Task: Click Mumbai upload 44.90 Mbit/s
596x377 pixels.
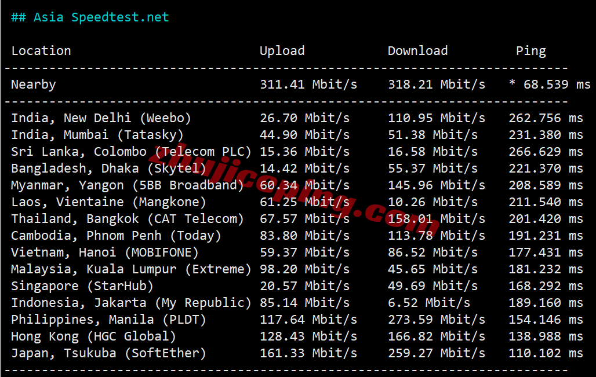Action: [304, 135]
